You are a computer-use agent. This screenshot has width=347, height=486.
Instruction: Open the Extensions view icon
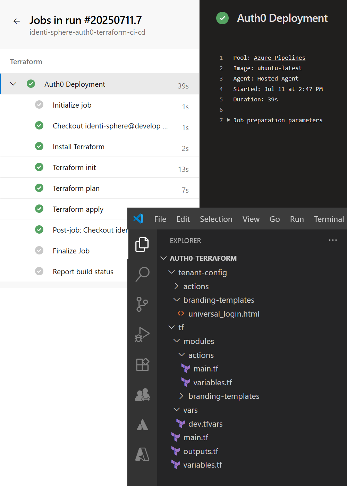[142, 364]
